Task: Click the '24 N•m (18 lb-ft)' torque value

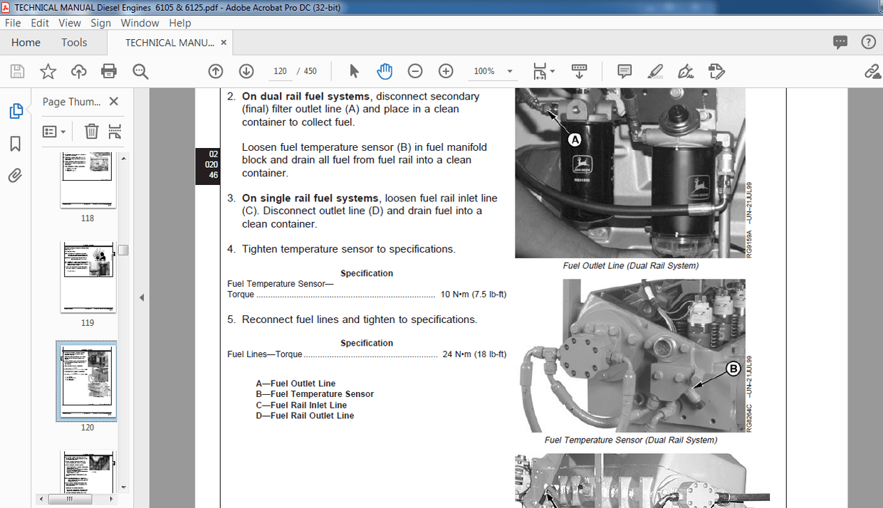Action: tap(474, 354)
